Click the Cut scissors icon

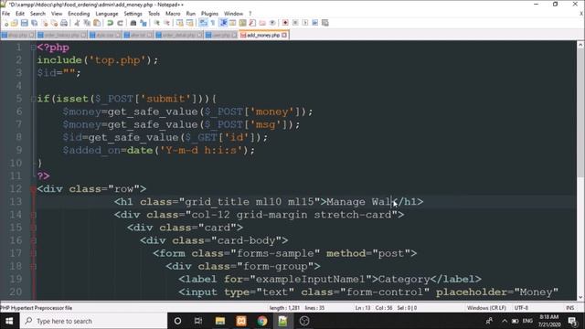tap(77, 23)
